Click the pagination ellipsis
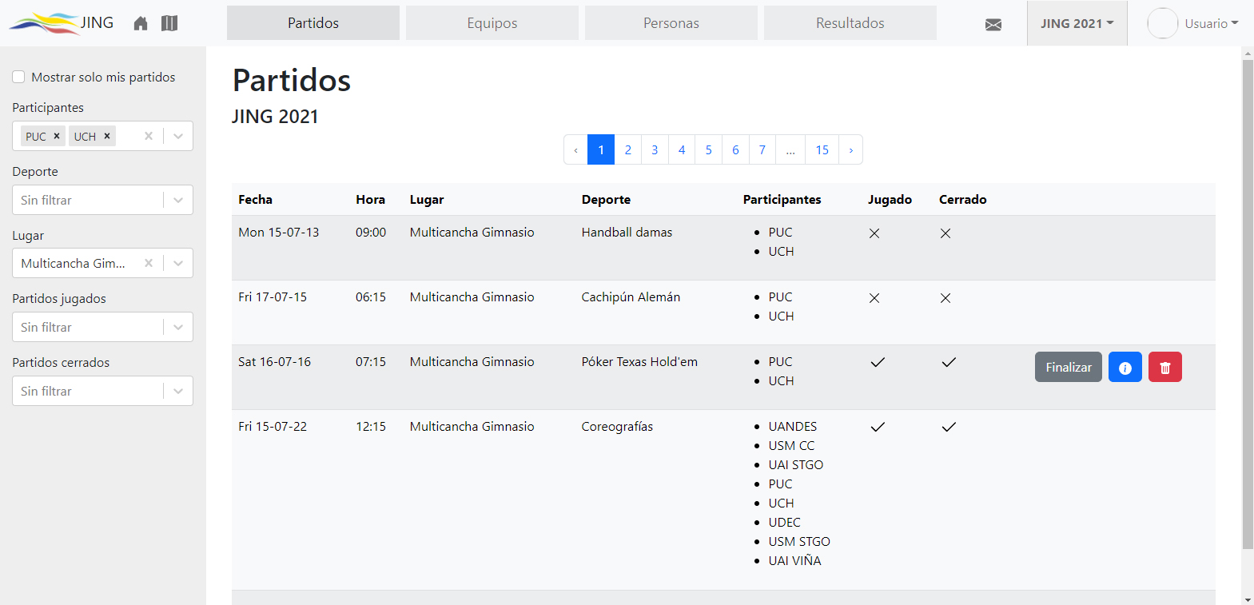Screen dimensions: 1254x605 click(x=790, y=149)
